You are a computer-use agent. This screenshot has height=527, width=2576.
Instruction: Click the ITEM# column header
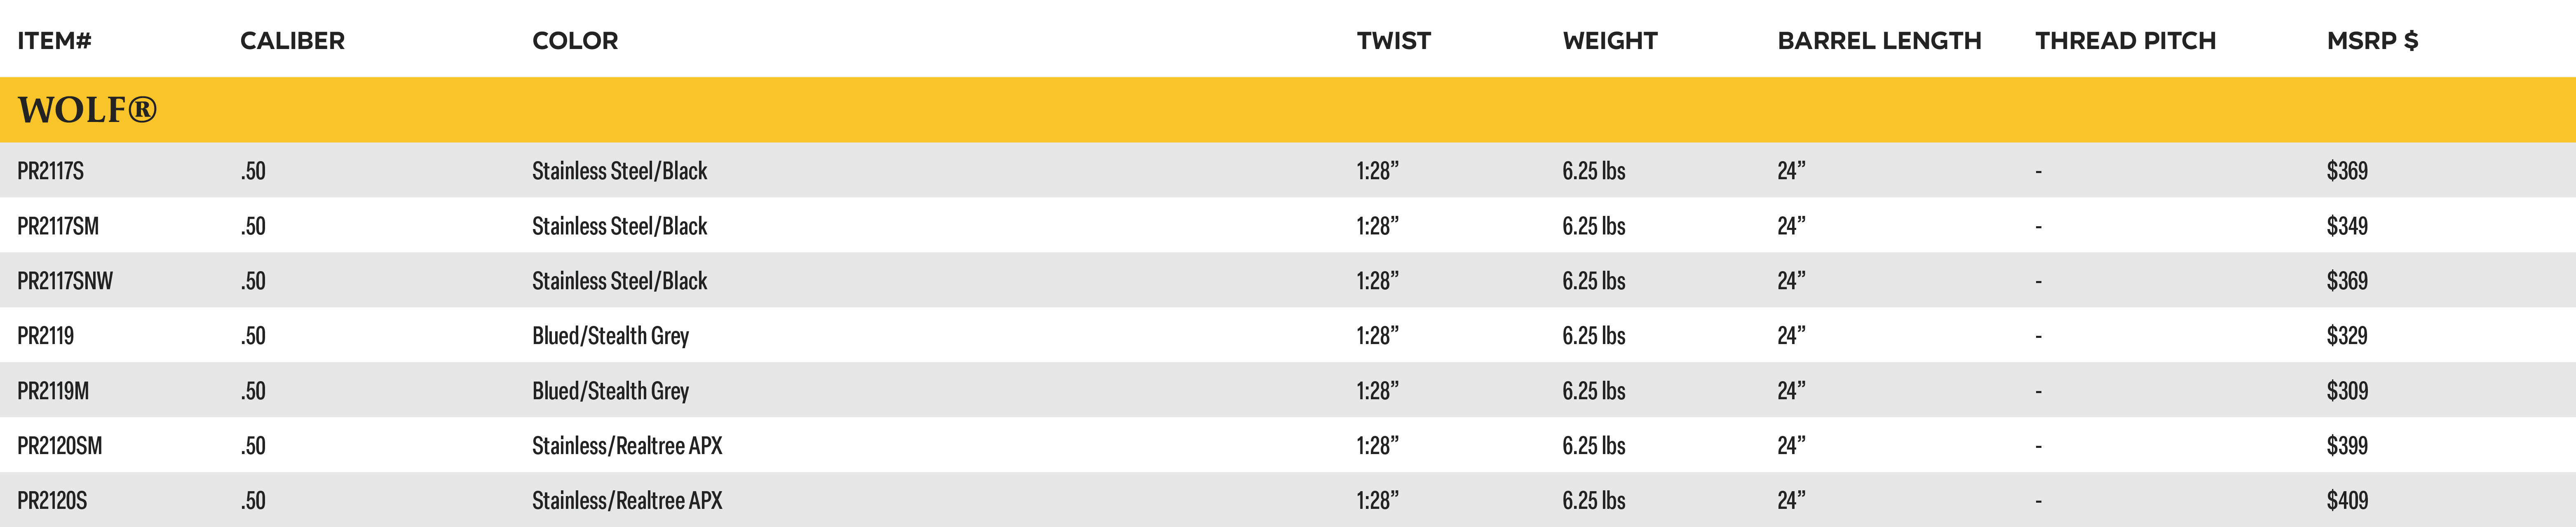pyautogui.click(x=54, y=41)
